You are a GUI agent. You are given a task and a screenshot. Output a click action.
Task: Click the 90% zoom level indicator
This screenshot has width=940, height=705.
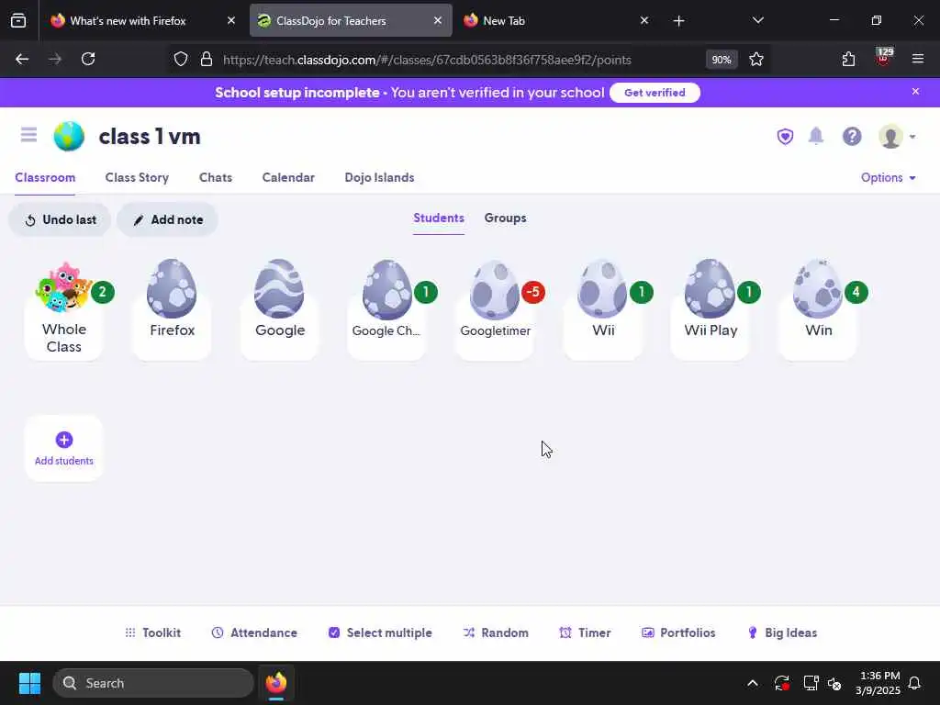click(722, 60)
